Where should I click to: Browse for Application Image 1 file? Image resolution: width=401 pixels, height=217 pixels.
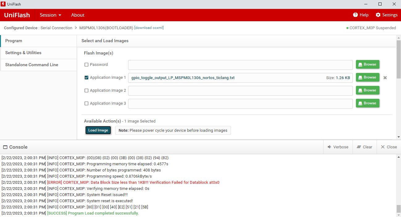pos(367,77)
